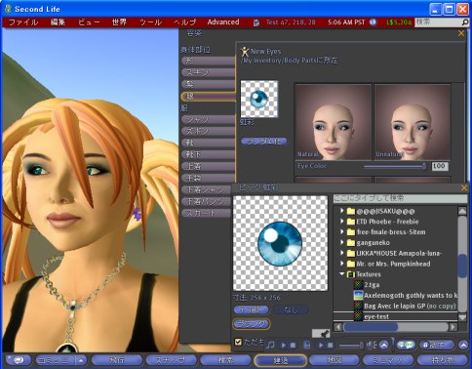Select the Bag Avec le lapin GP texture
This screenshot has height=369, width=472.
pyautogui.click(x=406, y=306)
